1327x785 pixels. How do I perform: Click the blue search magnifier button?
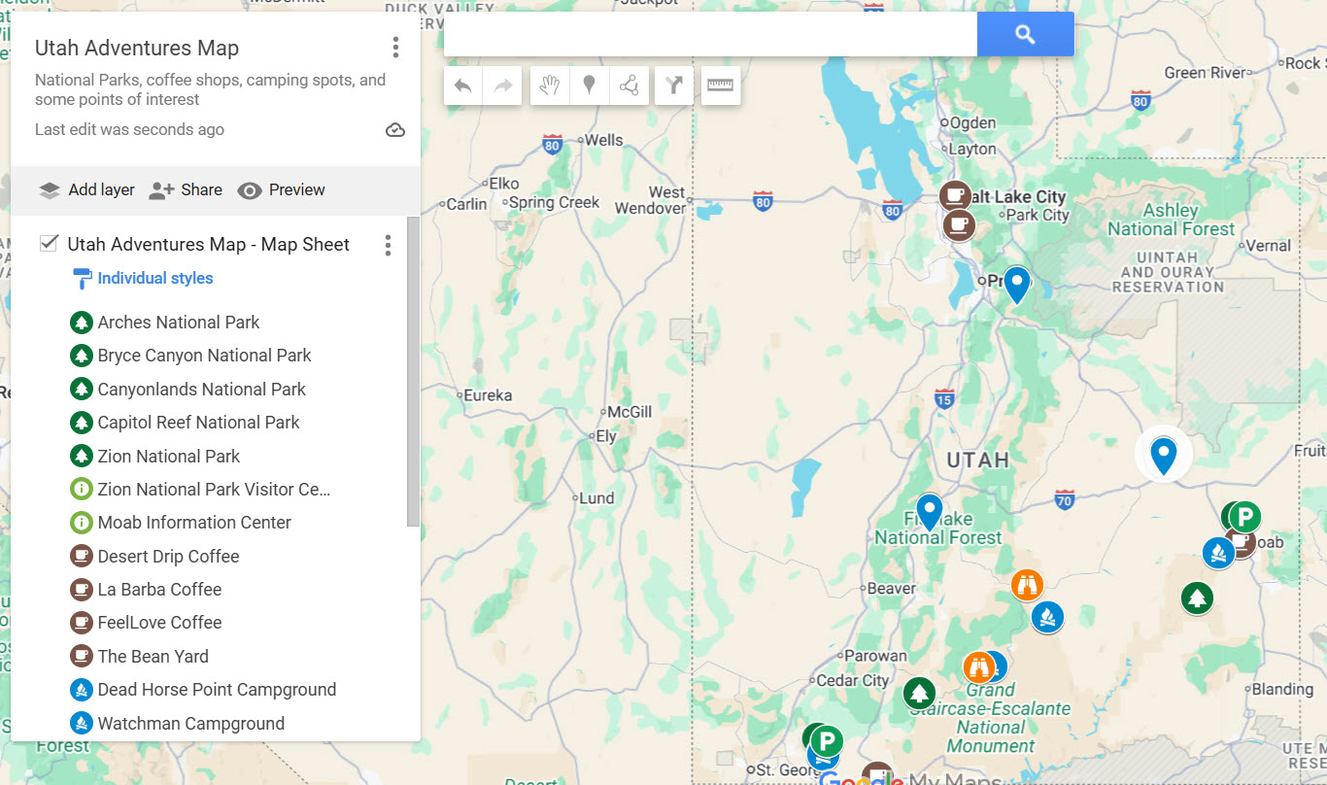pos(1026,35)
